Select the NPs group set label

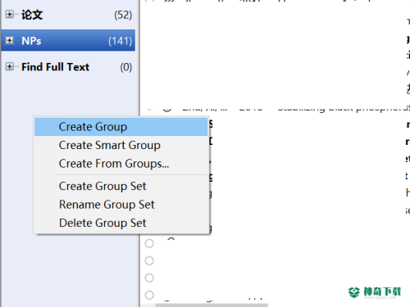coord(31,41)
